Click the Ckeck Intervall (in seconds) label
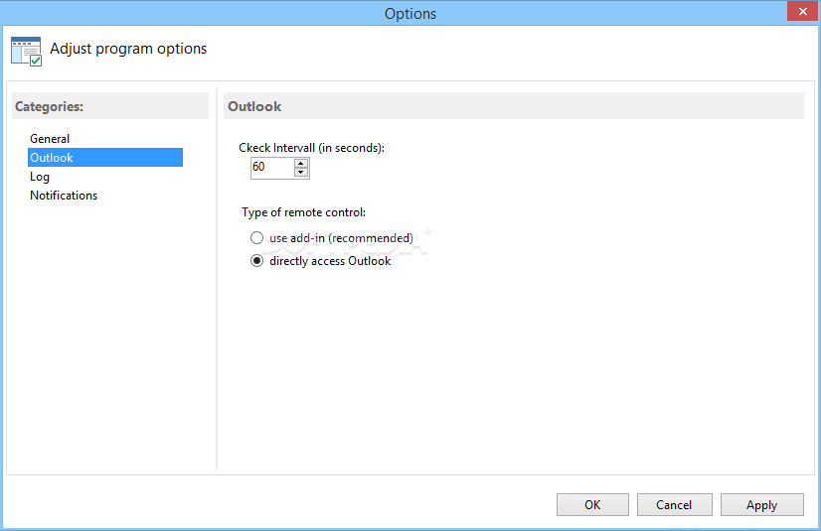This screenshot has height=531, width=821. coord(311,148)
